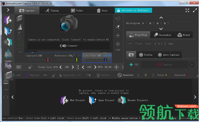Click the refresh loop icon in the sidebar
199x122 pixels.
pos(6,97)
